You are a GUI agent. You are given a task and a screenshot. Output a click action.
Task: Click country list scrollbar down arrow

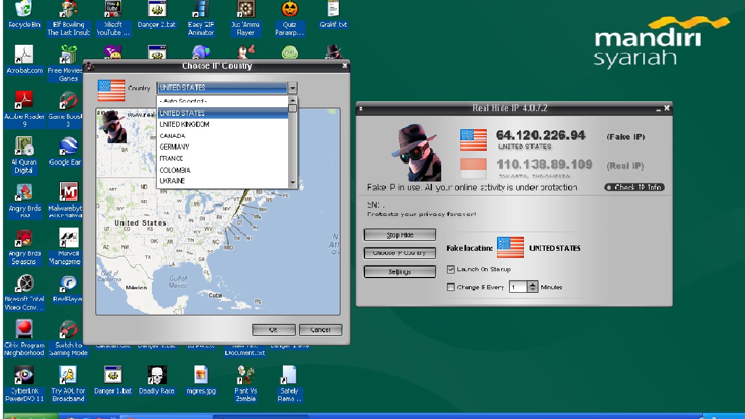[293, 183]
